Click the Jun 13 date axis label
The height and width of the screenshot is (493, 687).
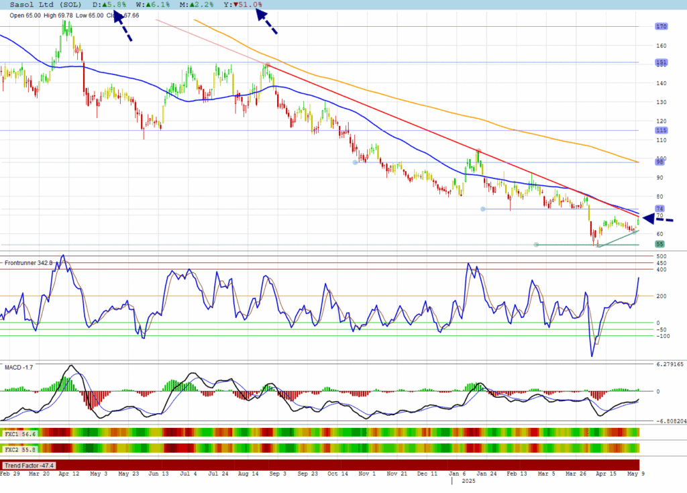coord(158,474)
